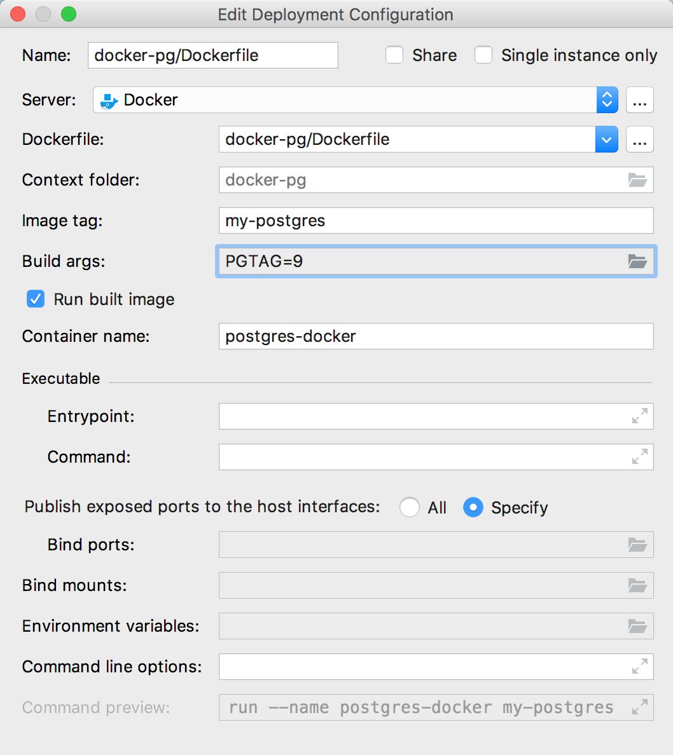The image size is (673, 755).
Task: Click the Dockerfile ellipsis browse button
Action: pyautogui.click(x=640, y=140)
